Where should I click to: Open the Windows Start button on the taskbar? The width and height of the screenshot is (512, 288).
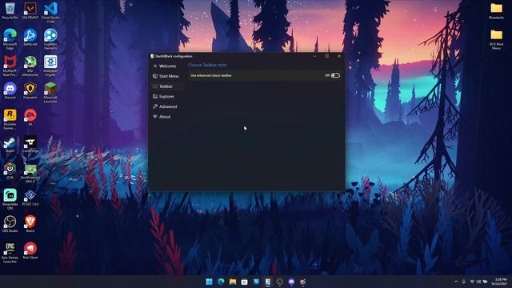tap(209, 282)
